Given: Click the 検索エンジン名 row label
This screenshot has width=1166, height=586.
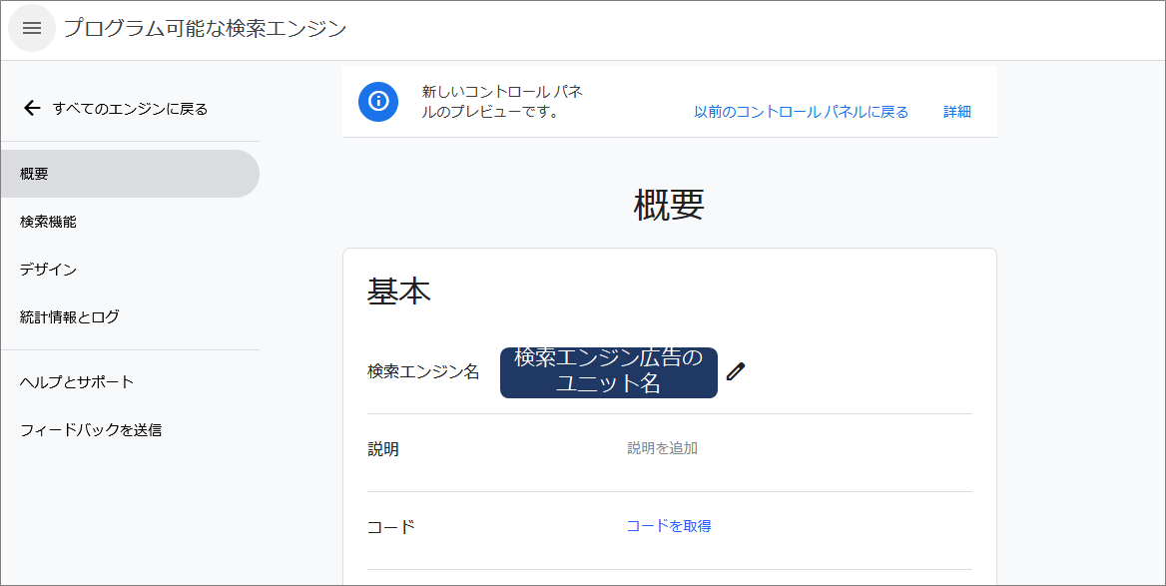Looking at the screenshot, I should pos(423,372).
